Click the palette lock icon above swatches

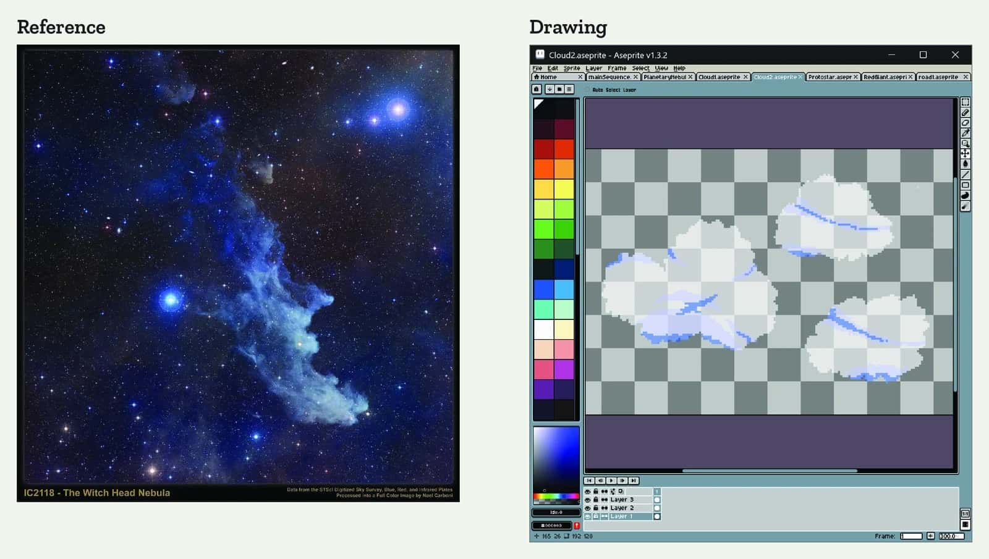(537, 89)
